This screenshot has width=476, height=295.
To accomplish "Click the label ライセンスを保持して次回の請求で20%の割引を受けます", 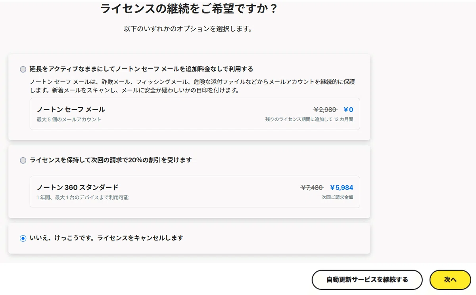I will (111, 160).
